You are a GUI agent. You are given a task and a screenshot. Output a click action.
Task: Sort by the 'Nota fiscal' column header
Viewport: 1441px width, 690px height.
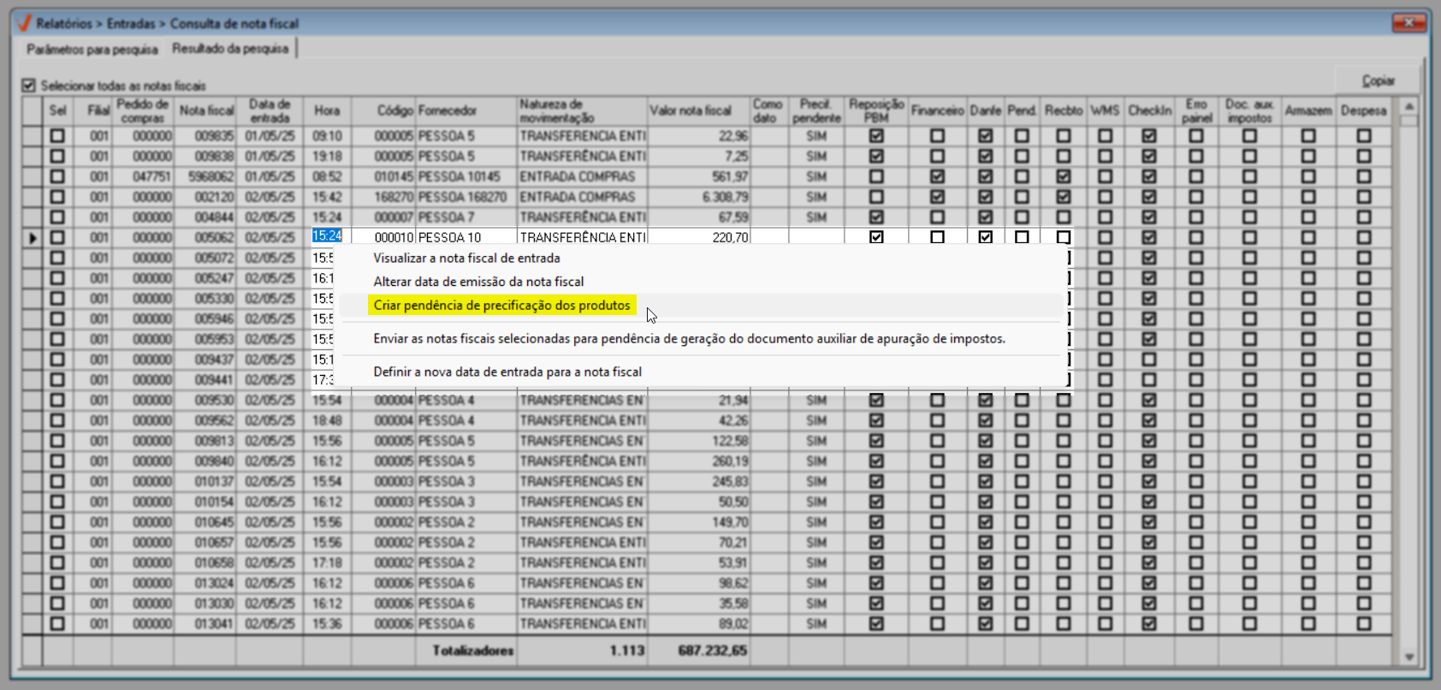point(206,110)
